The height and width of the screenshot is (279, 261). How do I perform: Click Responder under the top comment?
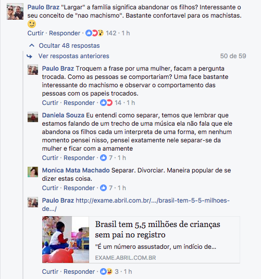[x=65, y=33]
